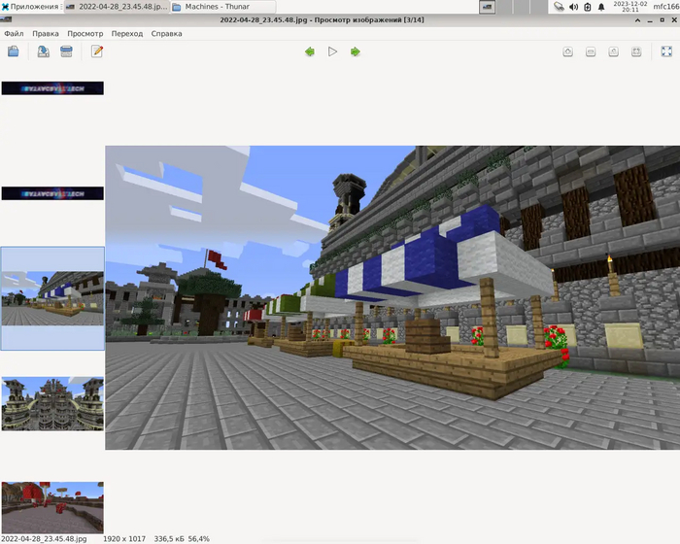Open notifications bell in tray
680x544 pixels.
(601, 7)
